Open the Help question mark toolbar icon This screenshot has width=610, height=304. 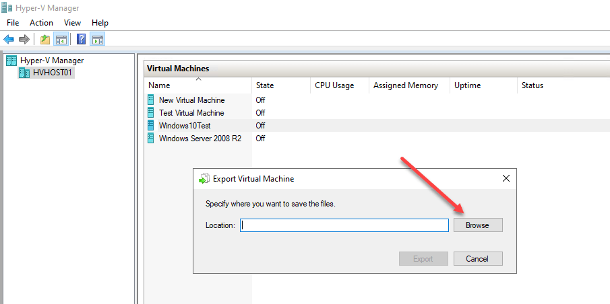(82, 39)
